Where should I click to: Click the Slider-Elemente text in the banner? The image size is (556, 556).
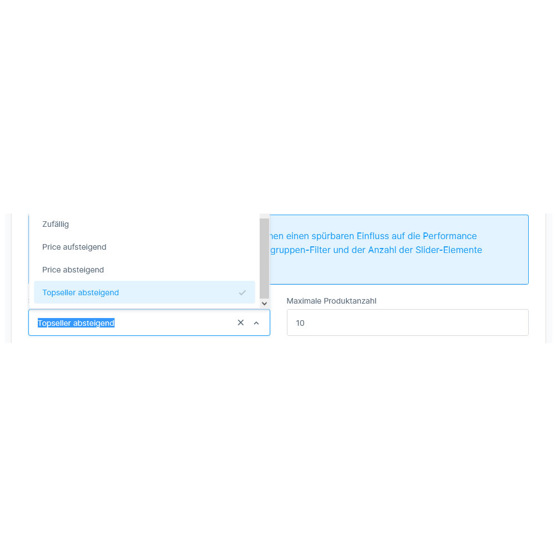pyautogui.click(x=449, y=250)
